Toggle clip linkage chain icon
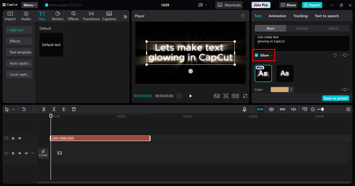The image size is (355, 186). [282, 109]
